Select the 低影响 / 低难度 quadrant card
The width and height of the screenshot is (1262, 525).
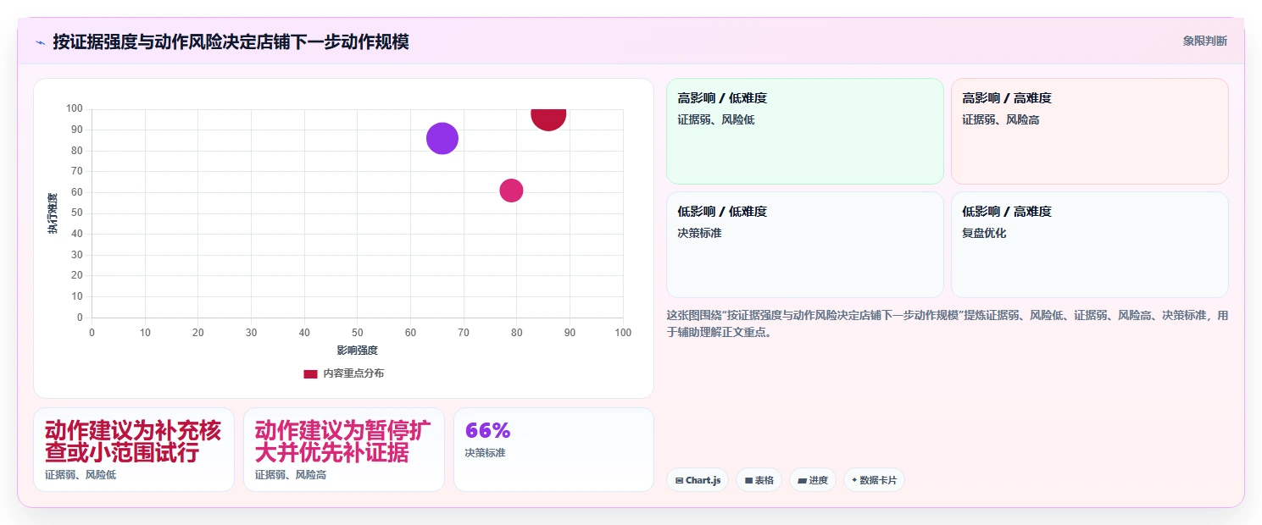point(805,245)
